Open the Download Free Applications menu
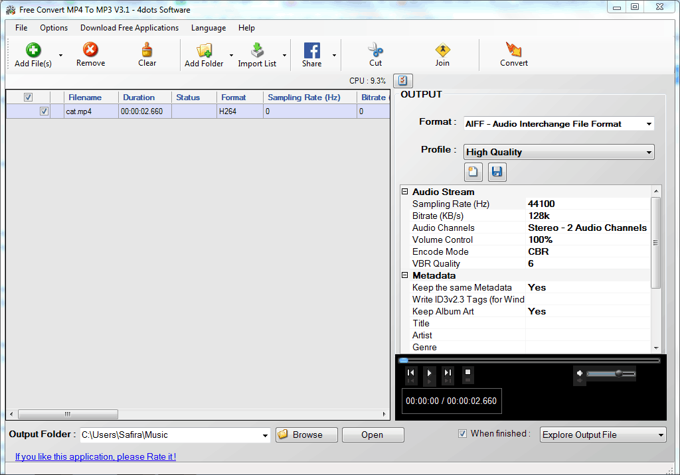Screen dimensions: 680x475 [x=129, y=28]
